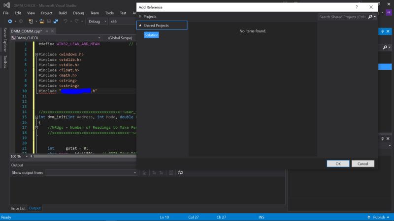Click the Solution Explorer search magnifier icon

tap(385, 47)
